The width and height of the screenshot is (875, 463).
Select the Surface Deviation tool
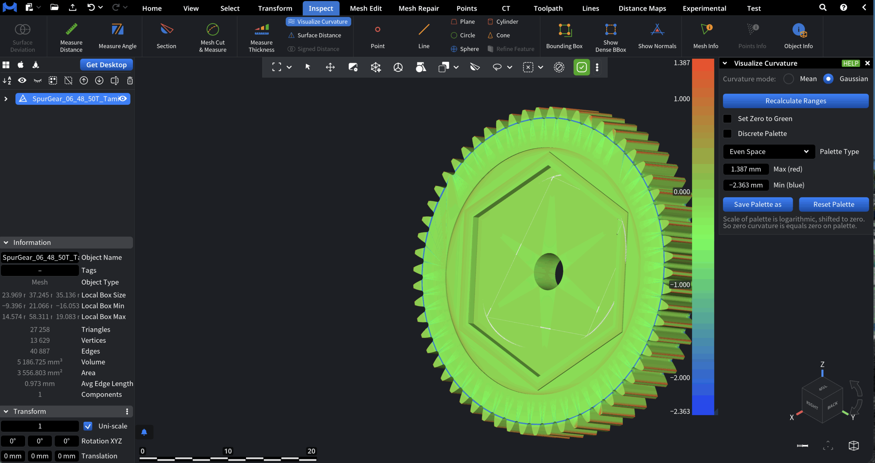(x=22, y=37)
